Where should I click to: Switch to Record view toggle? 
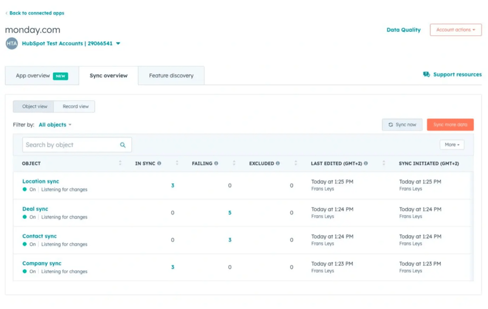tap(74, 106)
